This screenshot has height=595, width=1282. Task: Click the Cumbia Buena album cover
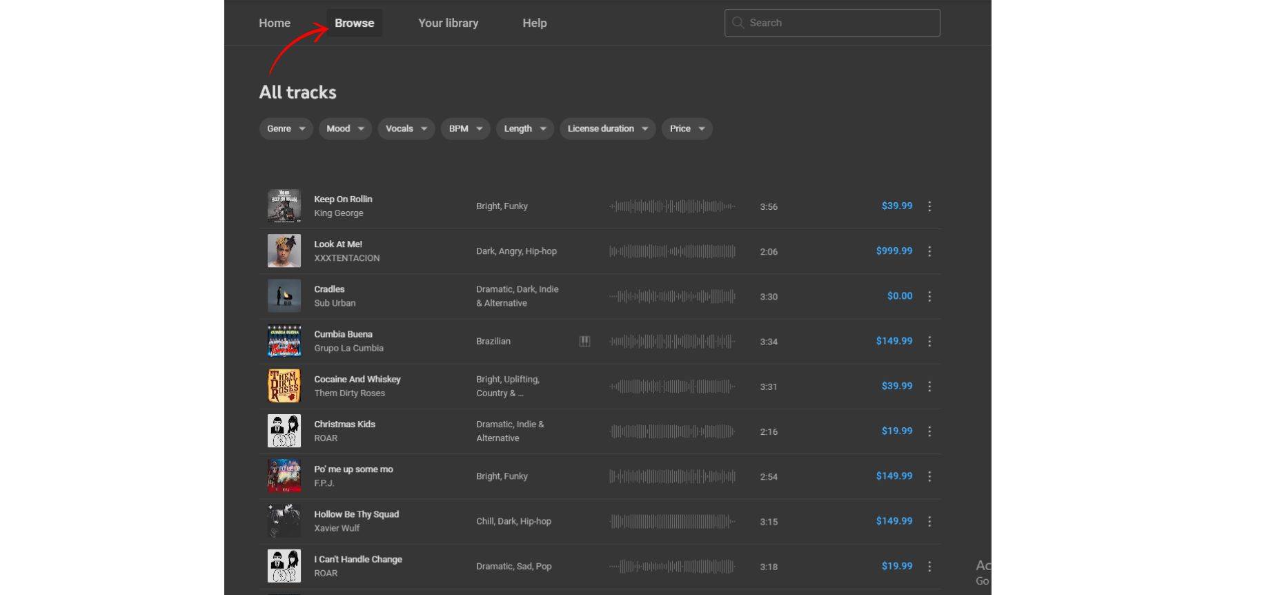coord(284,340)
